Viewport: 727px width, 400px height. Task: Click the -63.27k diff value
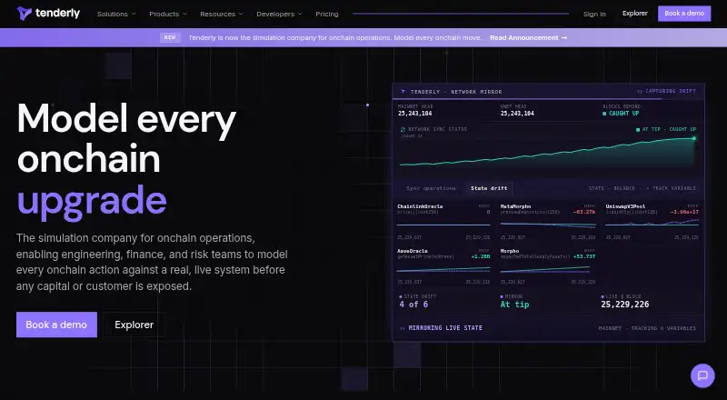point(584,212)
